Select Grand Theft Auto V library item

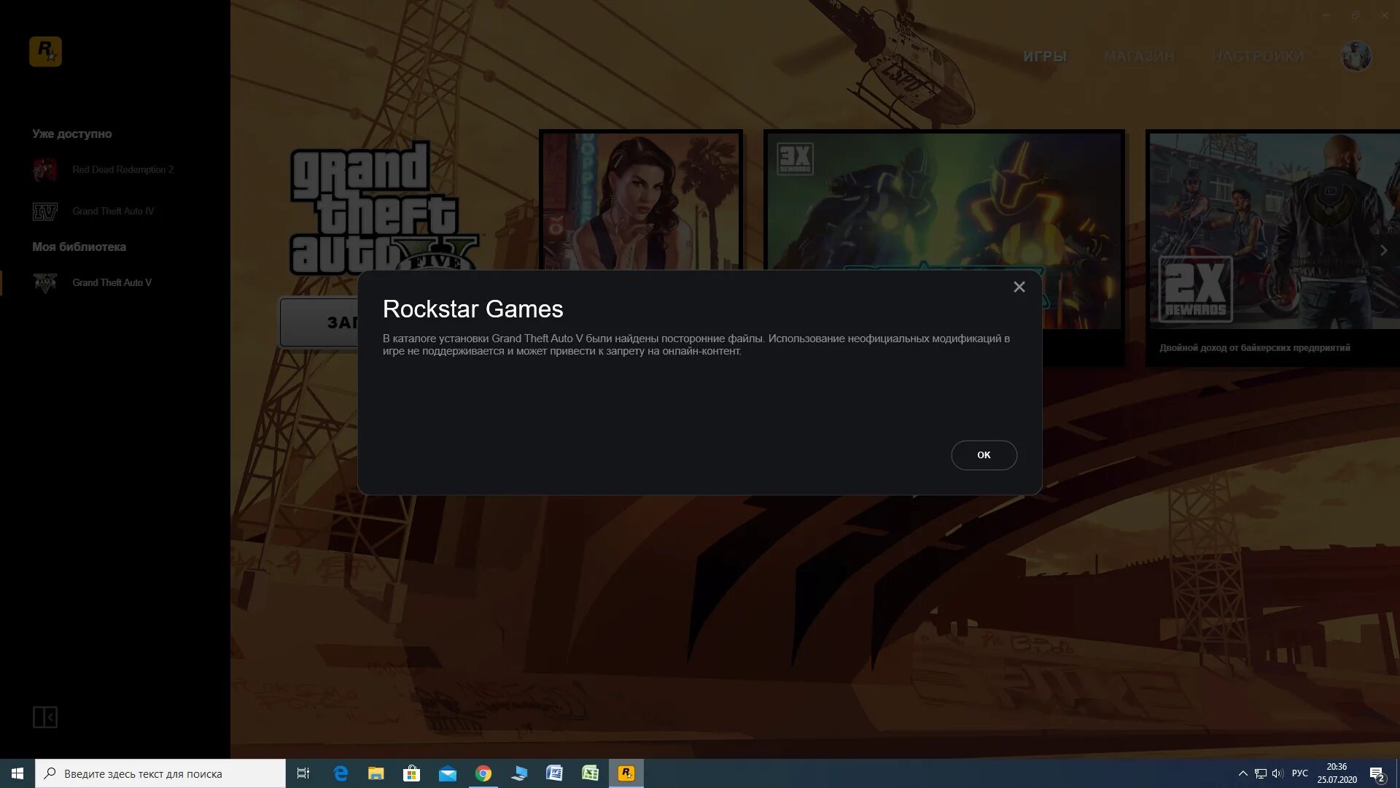tap(111, 282)
